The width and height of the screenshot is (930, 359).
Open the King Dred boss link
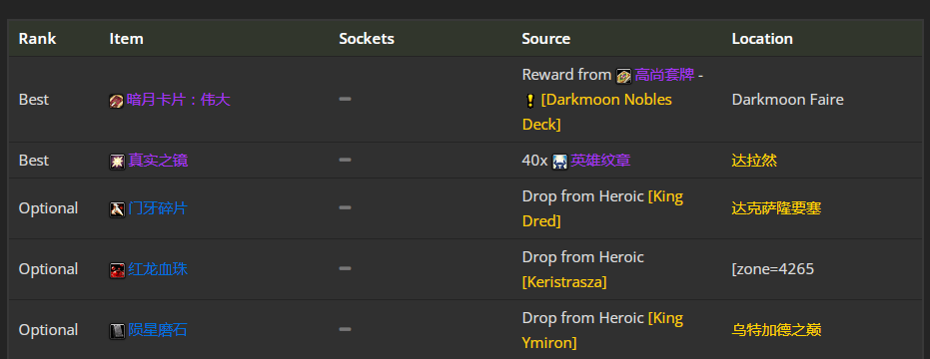602,208
